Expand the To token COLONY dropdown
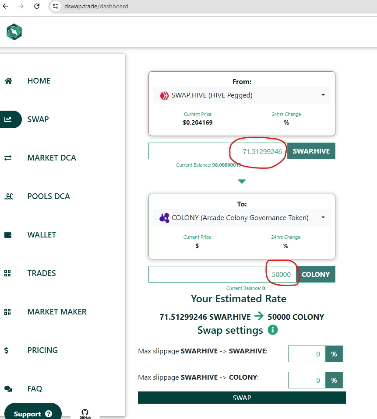 pyautogui.click(x=242, y=218)
